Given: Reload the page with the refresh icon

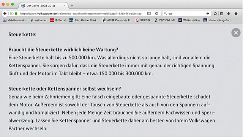Looking at the screenshot, I should click(156, 14).
